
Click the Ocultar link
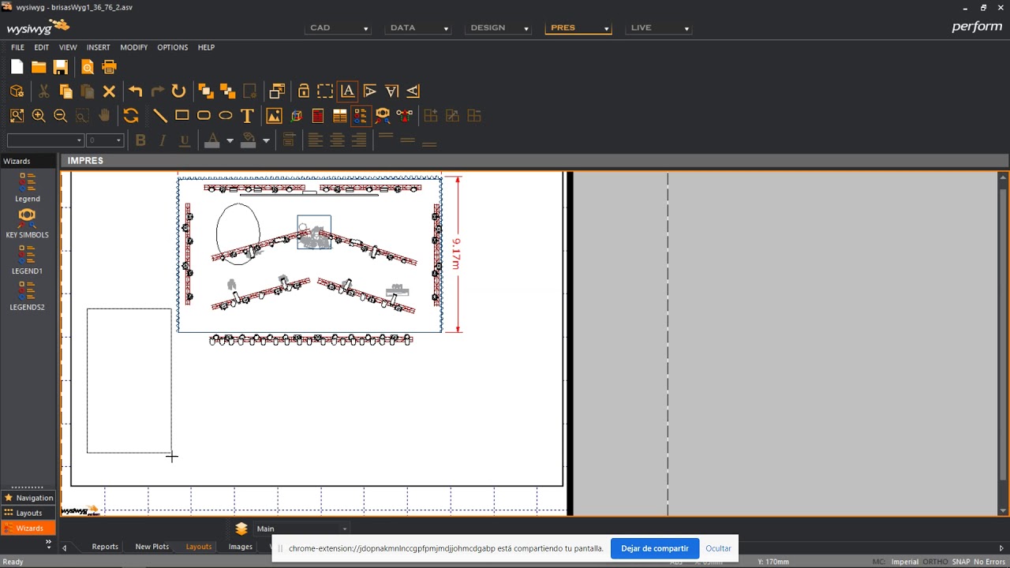[718, 548]
